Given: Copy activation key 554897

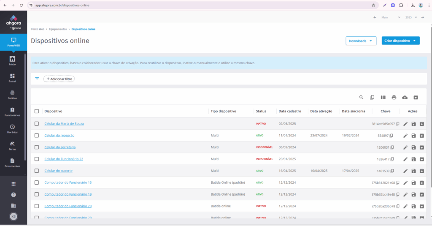Looking at the screenshot, I should point(392,136).
